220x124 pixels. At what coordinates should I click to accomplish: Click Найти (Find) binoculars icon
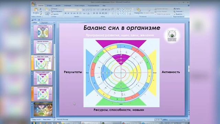[175, 9]
